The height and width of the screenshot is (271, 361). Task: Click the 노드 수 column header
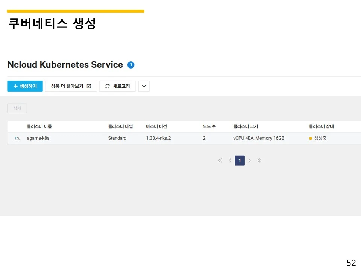209,126
